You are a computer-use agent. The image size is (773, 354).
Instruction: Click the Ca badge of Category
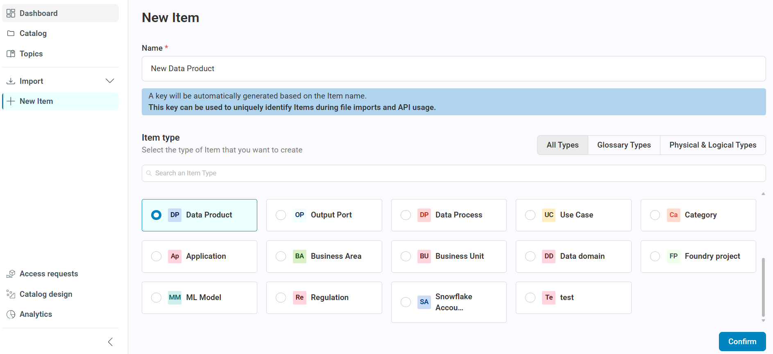[673, 215]
